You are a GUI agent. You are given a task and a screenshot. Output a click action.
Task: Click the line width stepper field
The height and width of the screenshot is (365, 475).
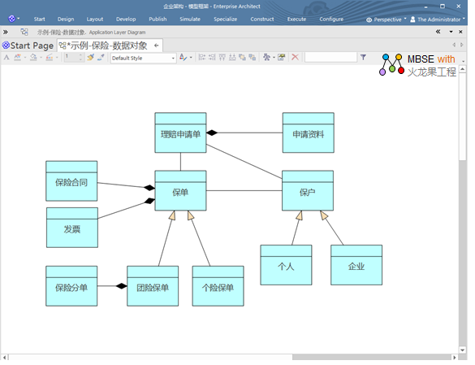[74, 58]
